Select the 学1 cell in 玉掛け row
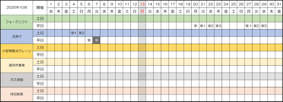 coord(74,33)
